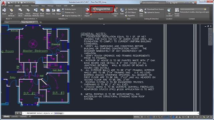Click the New file icon in quick access
The width and height of the screenshot is (214, 120).
[9, 3]
